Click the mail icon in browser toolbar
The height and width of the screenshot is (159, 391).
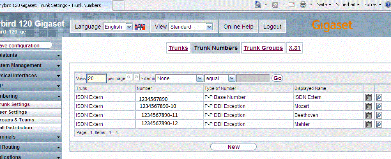[292, 4]
